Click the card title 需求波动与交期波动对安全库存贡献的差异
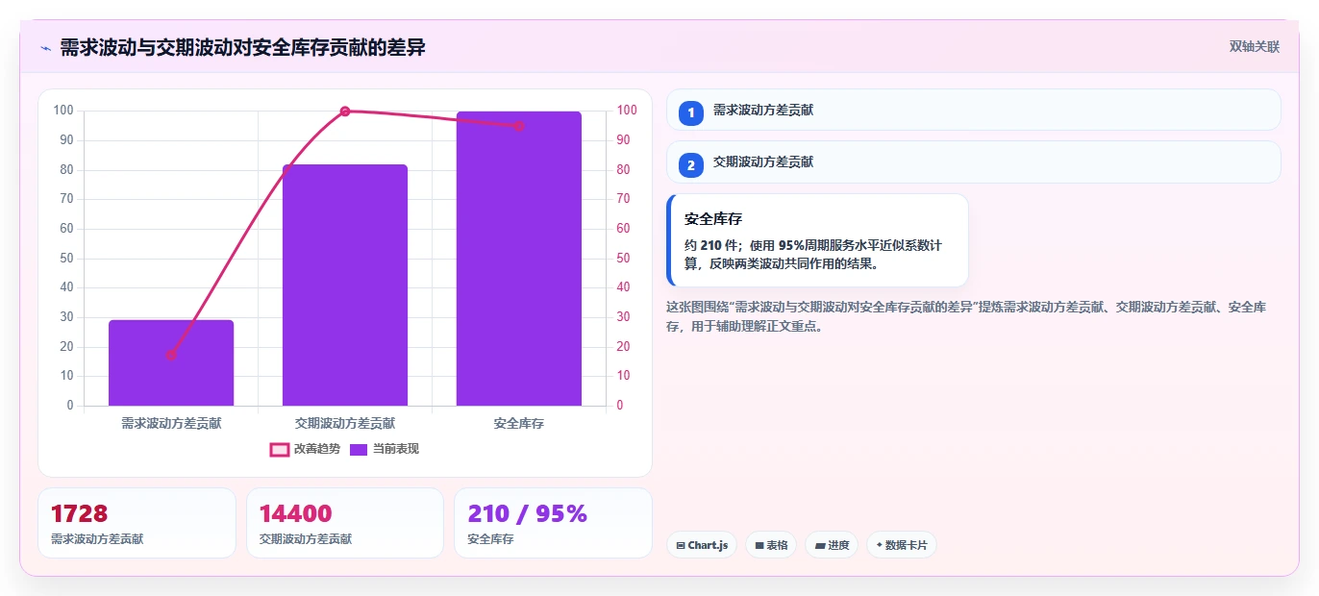 (242, 48)
